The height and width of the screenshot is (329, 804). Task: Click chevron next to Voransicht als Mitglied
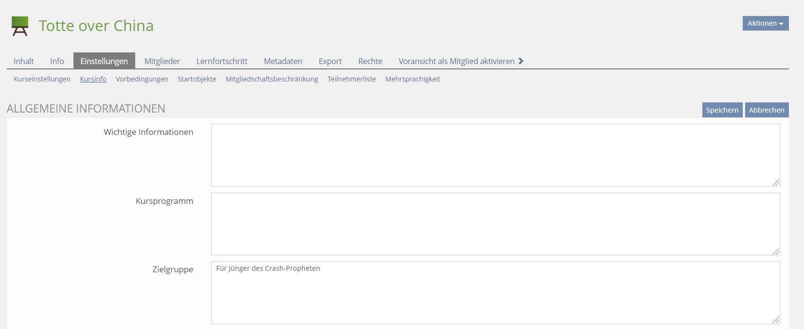tap(521, 61)
